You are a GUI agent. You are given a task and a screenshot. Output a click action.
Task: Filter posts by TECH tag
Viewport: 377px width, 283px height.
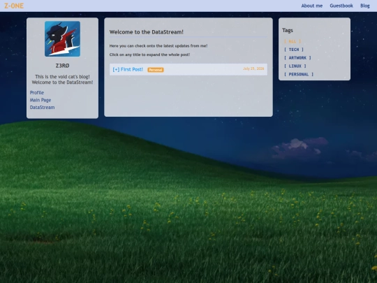pyautogui.click(x=293, y=50)
